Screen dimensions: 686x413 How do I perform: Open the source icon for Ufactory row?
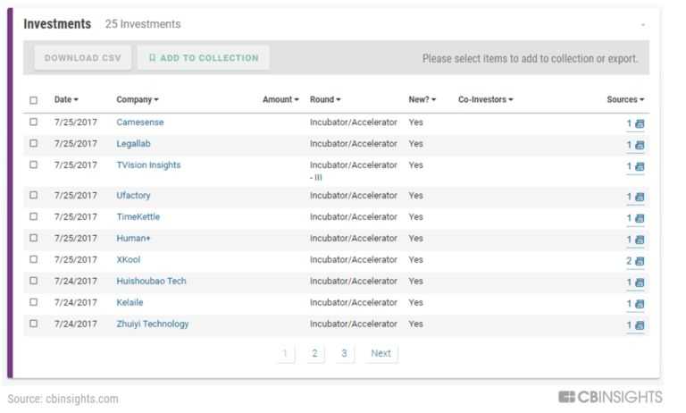point(639,197)
